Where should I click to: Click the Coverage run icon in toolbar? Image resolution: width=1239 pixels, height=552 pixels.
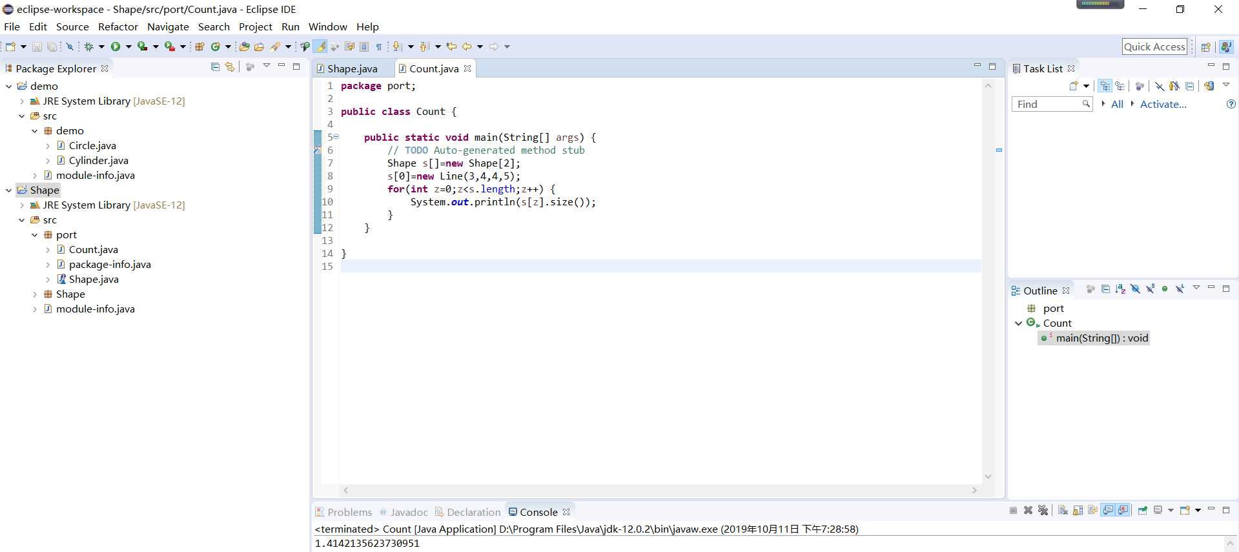point(142,46)
